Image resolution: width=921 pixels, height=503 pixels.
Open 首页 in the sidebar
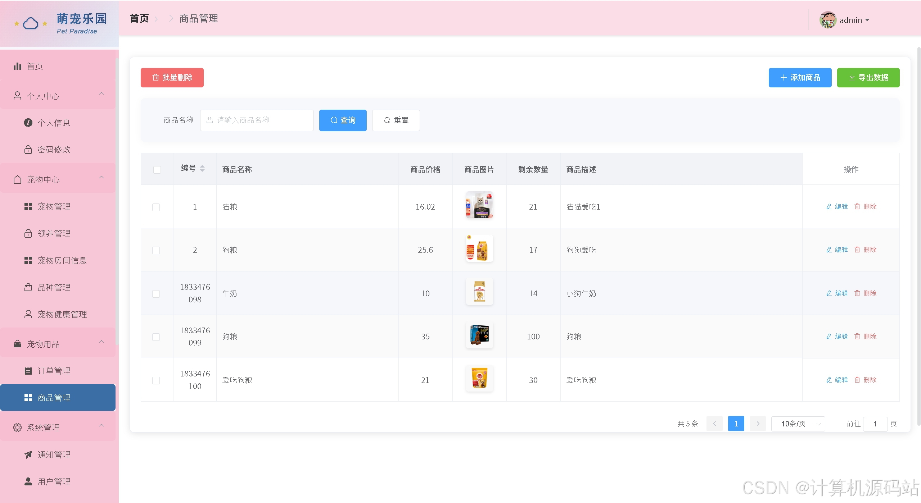click(x=58, y=66)
